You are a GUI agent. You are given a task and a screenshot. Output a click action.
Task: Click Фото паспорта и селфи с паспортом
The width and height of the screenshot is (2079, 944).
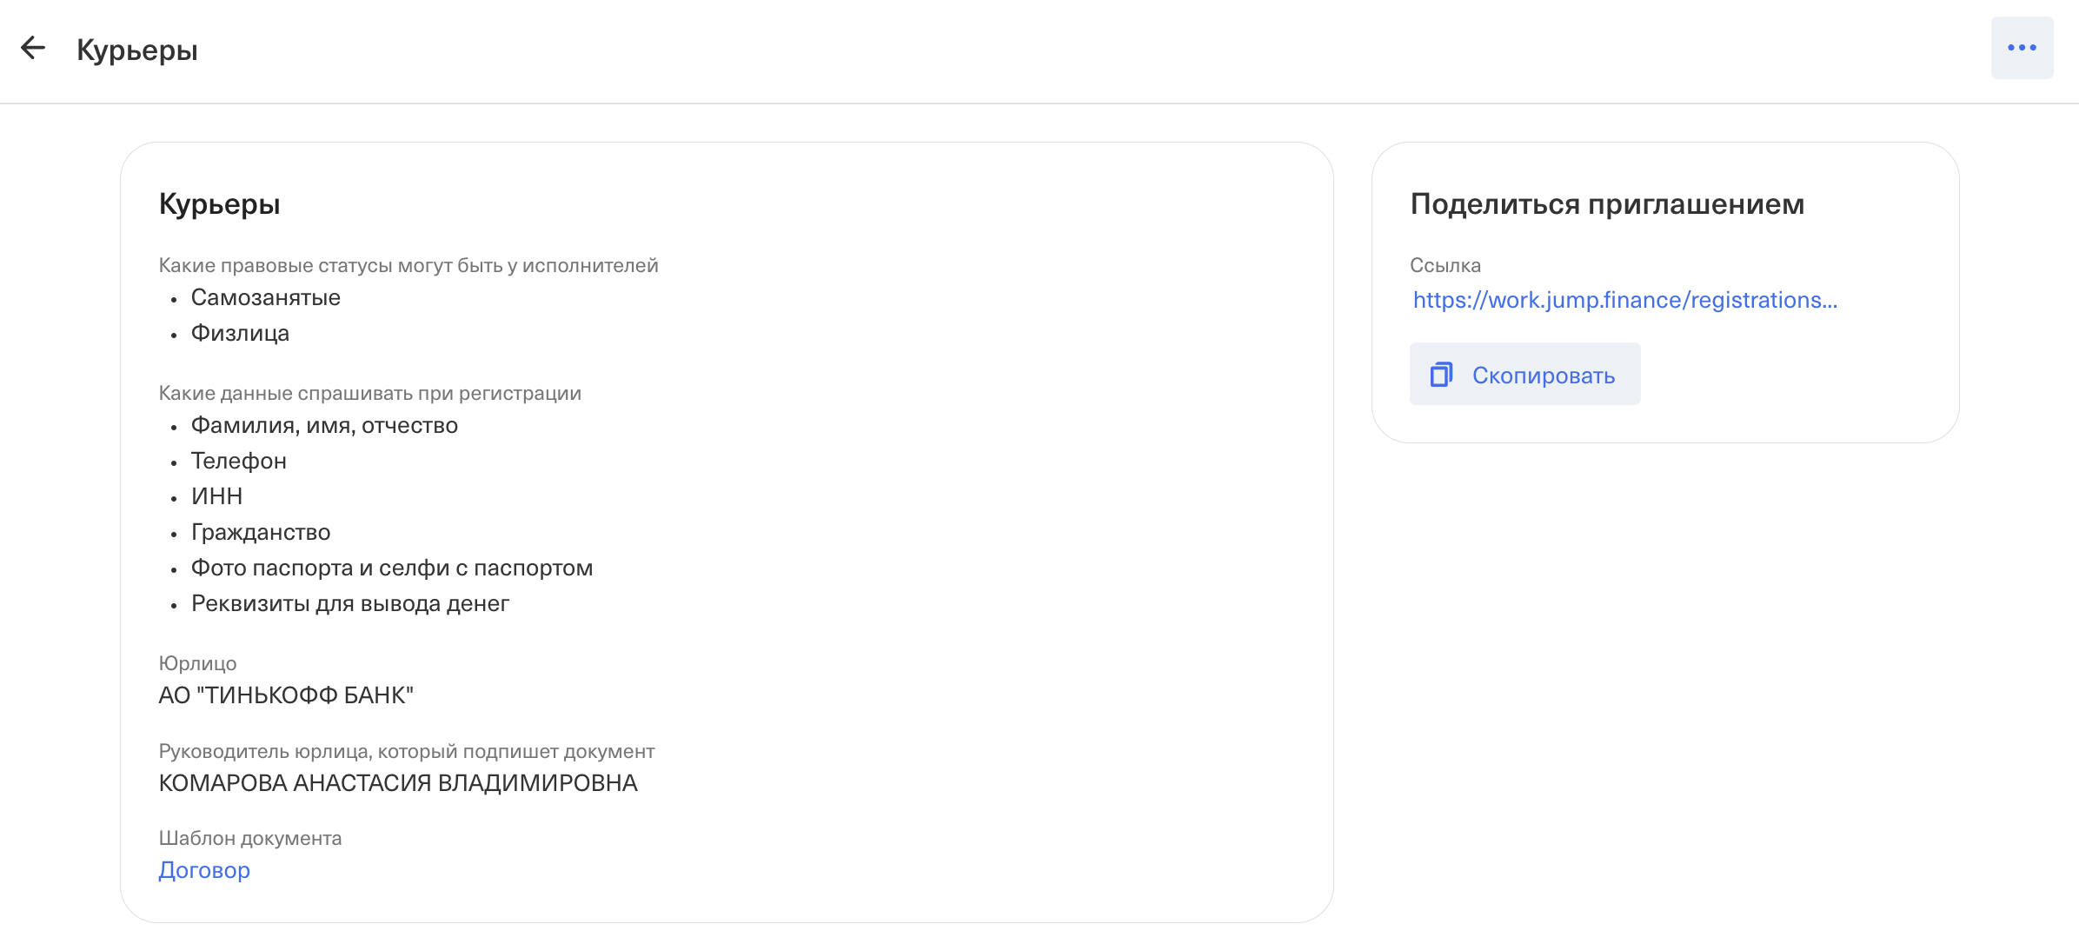coord(392,568)
